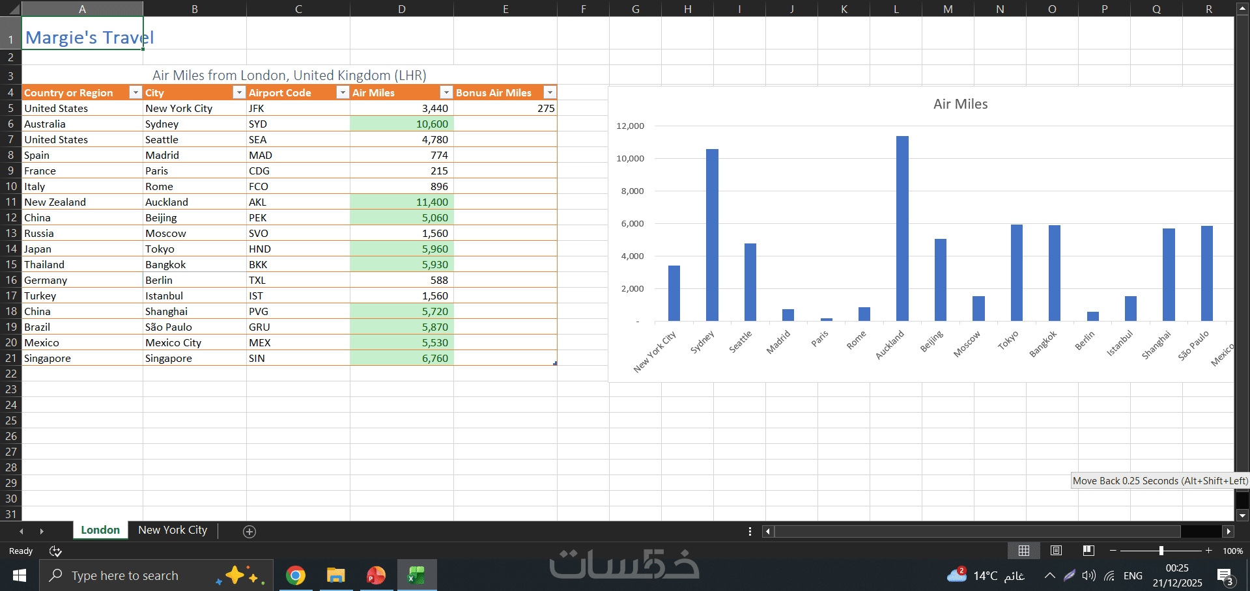This screenshot has height=591, width=1250.
Task: Select column B header
Action: click(195, 9)
